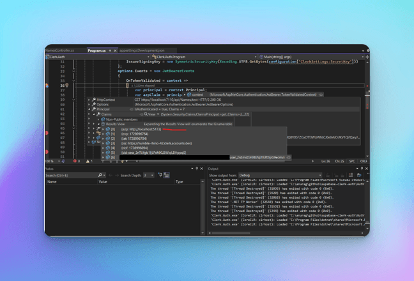Open the Clerk.Auth project dropdown

pos(98,57)
